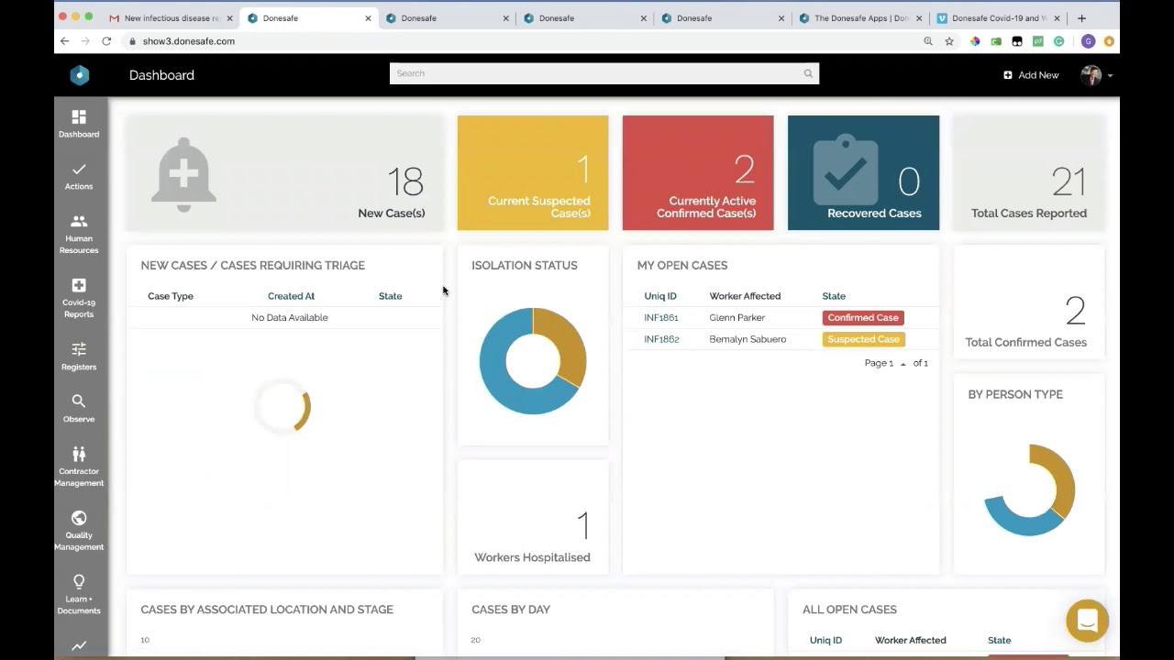The image size is (1174, 660).
Task: Click the colorful pinwheel extension icon
Action: point(975,41)
